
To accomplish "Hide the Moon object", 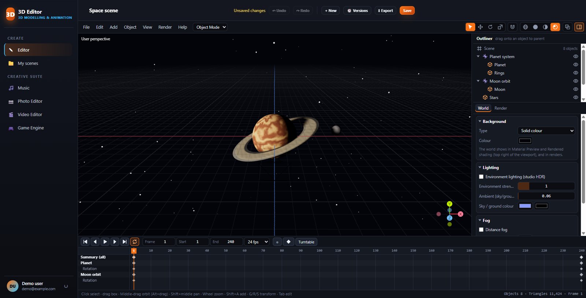I will (576, 89).
